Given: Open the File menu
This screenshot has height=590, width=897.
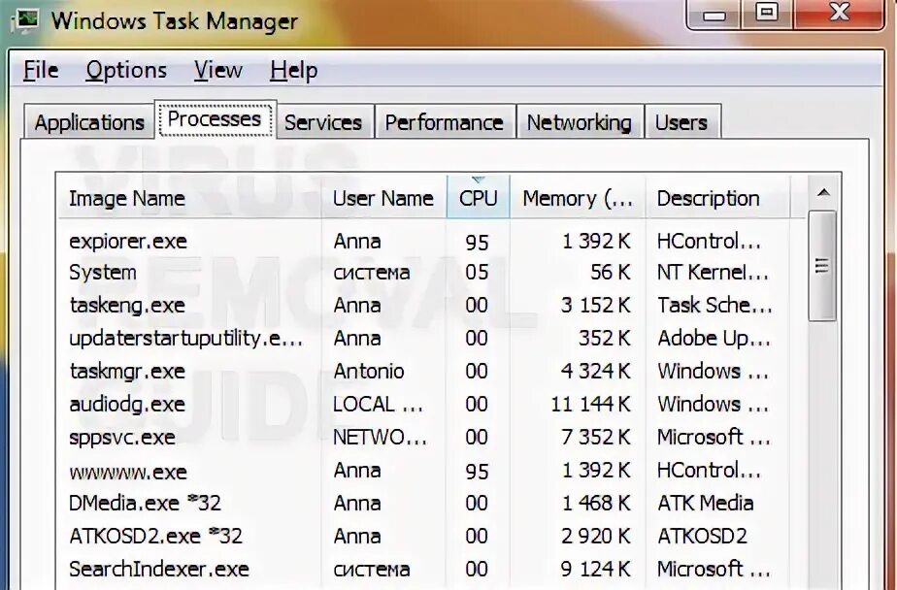Looking at the screenshot, I should pos(41,70).
